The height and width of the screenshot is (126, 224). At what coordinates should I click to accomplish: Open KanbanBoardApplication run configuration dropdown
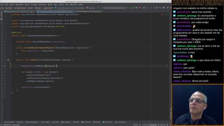115,8
